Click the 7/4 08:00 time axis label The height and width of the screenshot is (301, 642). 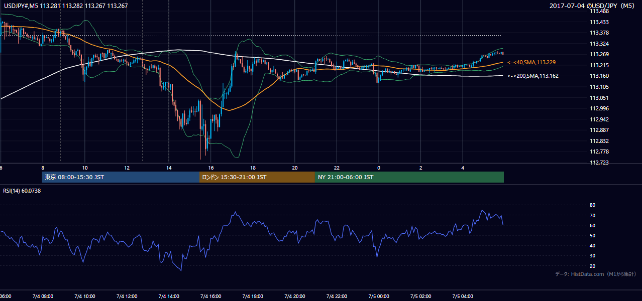pos(42,296)
